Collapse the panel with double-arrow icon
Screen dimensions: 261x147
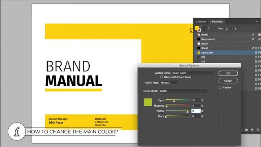[257, 22]
